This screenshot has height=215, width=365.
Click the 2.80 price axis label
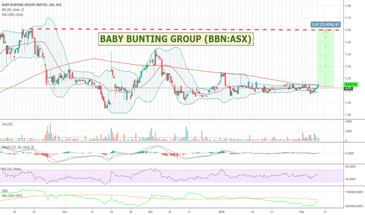(348, 6)
